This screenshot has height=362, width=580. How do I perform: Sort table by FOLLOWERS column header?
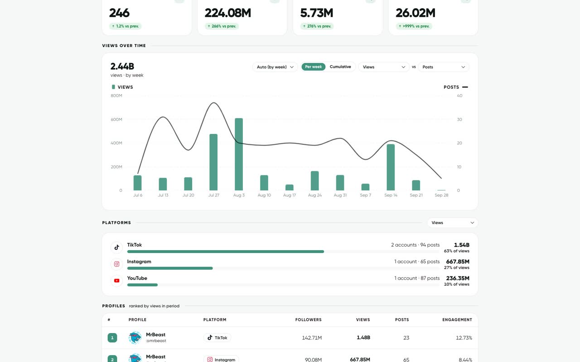(309, 319)
